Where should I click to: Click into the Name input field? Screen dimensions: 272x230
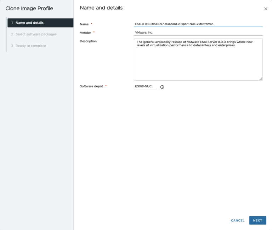click(198, 24)
